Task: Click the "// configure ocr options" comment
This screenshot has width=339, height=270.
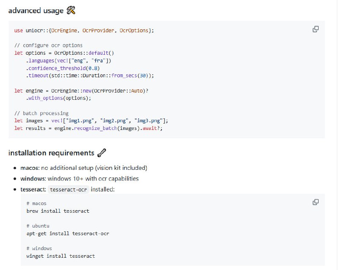Action: click(48, 45)
